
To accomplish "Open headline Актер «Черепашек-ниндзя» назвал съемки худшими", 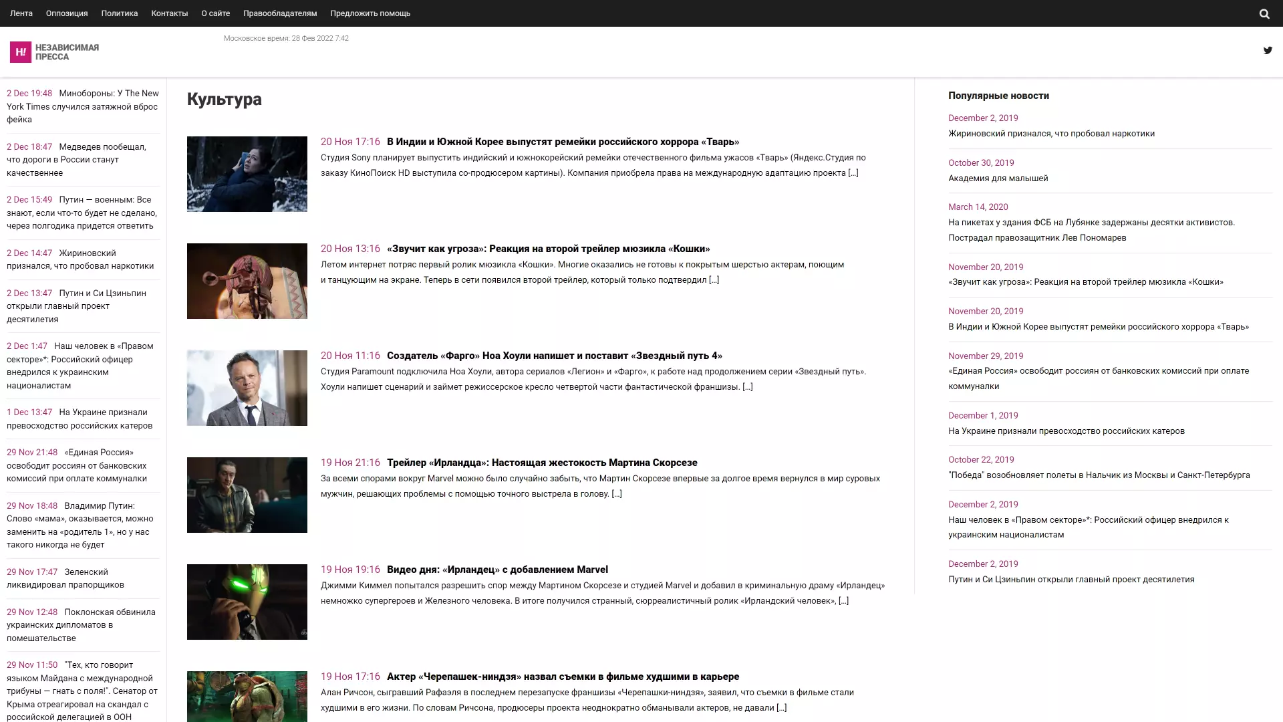I will click(563, 677).
